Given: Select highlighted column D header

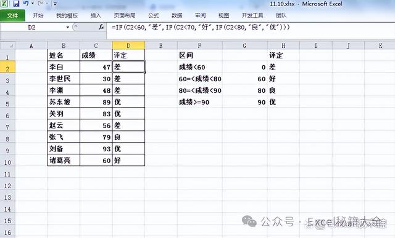Looking at the screenshot, I should click(128, 46).
